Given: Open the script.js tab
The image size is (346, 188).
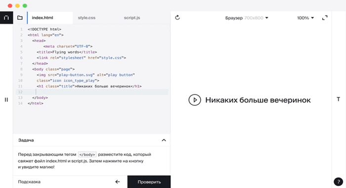Looking at the screenshot, I should point(132,18).
